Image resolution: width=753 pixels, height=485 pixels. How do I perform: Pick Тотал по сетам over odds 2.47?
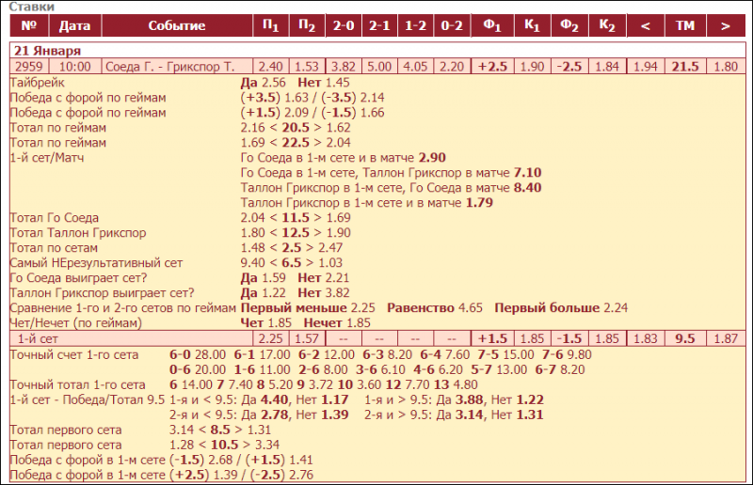(330, 247)
